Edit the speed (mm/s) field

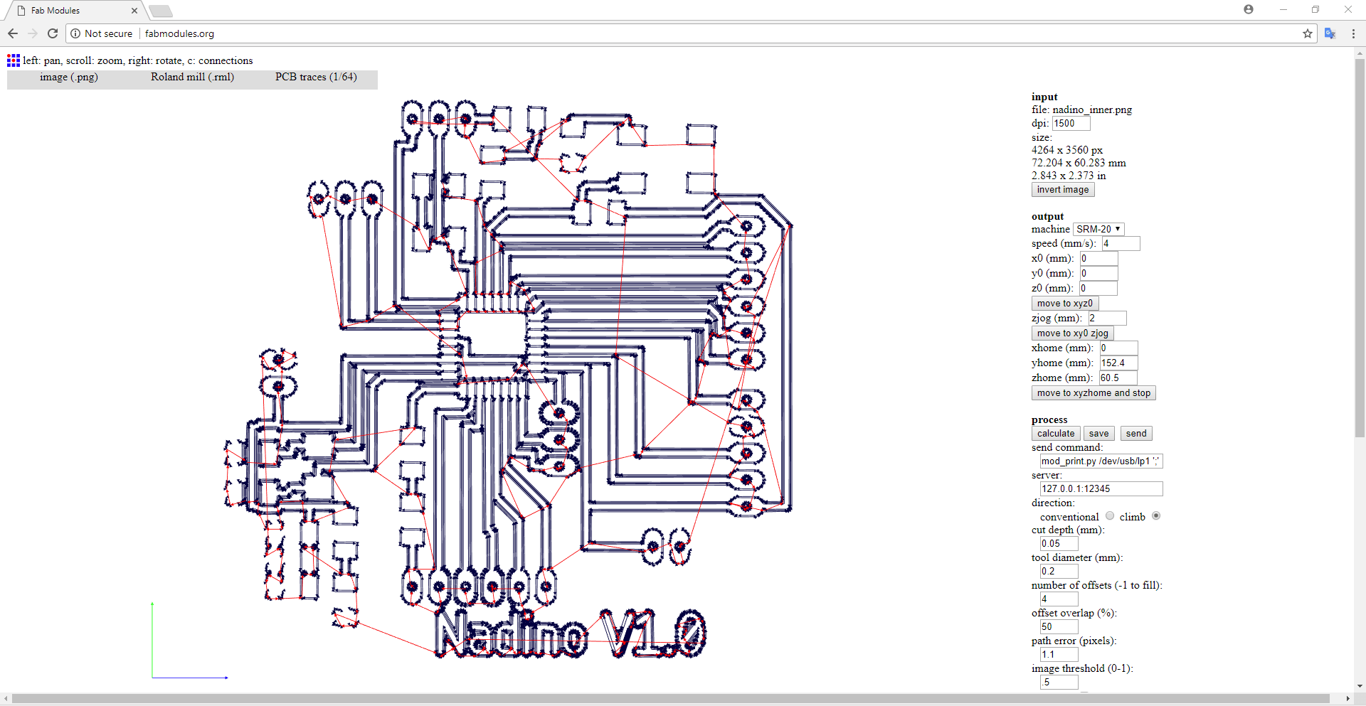click(x=1121, y=244)
